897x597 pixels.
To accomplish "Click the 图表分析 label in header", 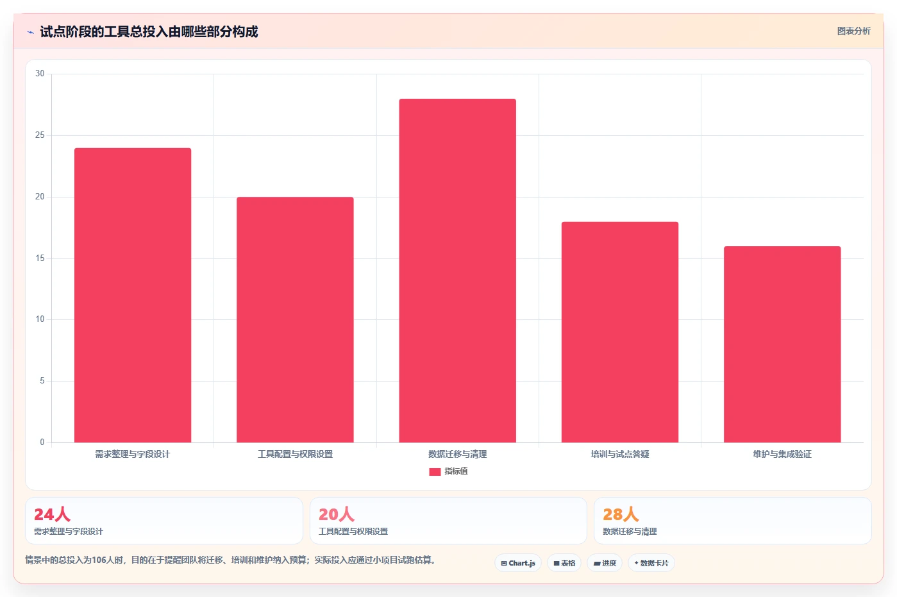I will [x=853, y=31].
